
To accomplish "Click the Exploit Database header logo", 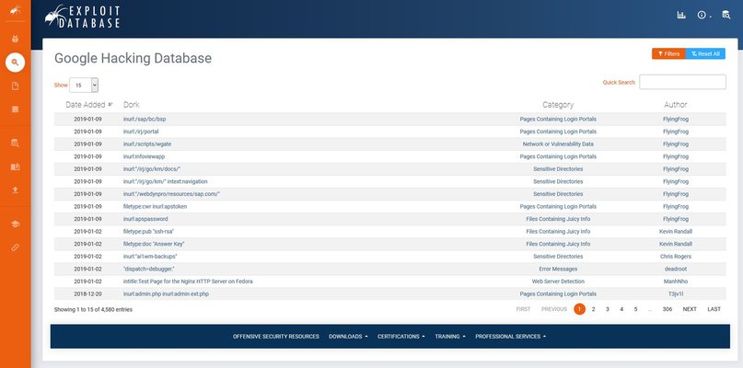I will tap(83, 17).
